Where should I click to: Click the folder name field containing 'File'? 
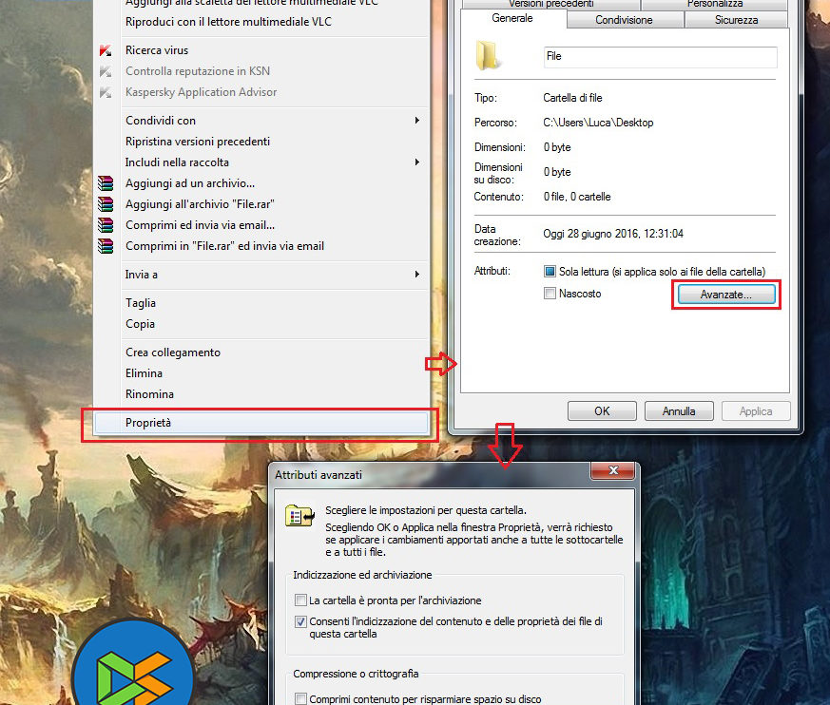pos(660,57)
